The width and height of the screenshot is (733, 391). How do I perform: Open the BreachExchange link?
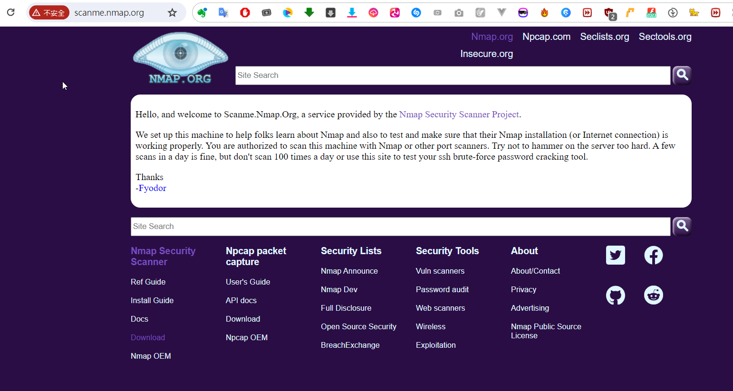(350, 345)
